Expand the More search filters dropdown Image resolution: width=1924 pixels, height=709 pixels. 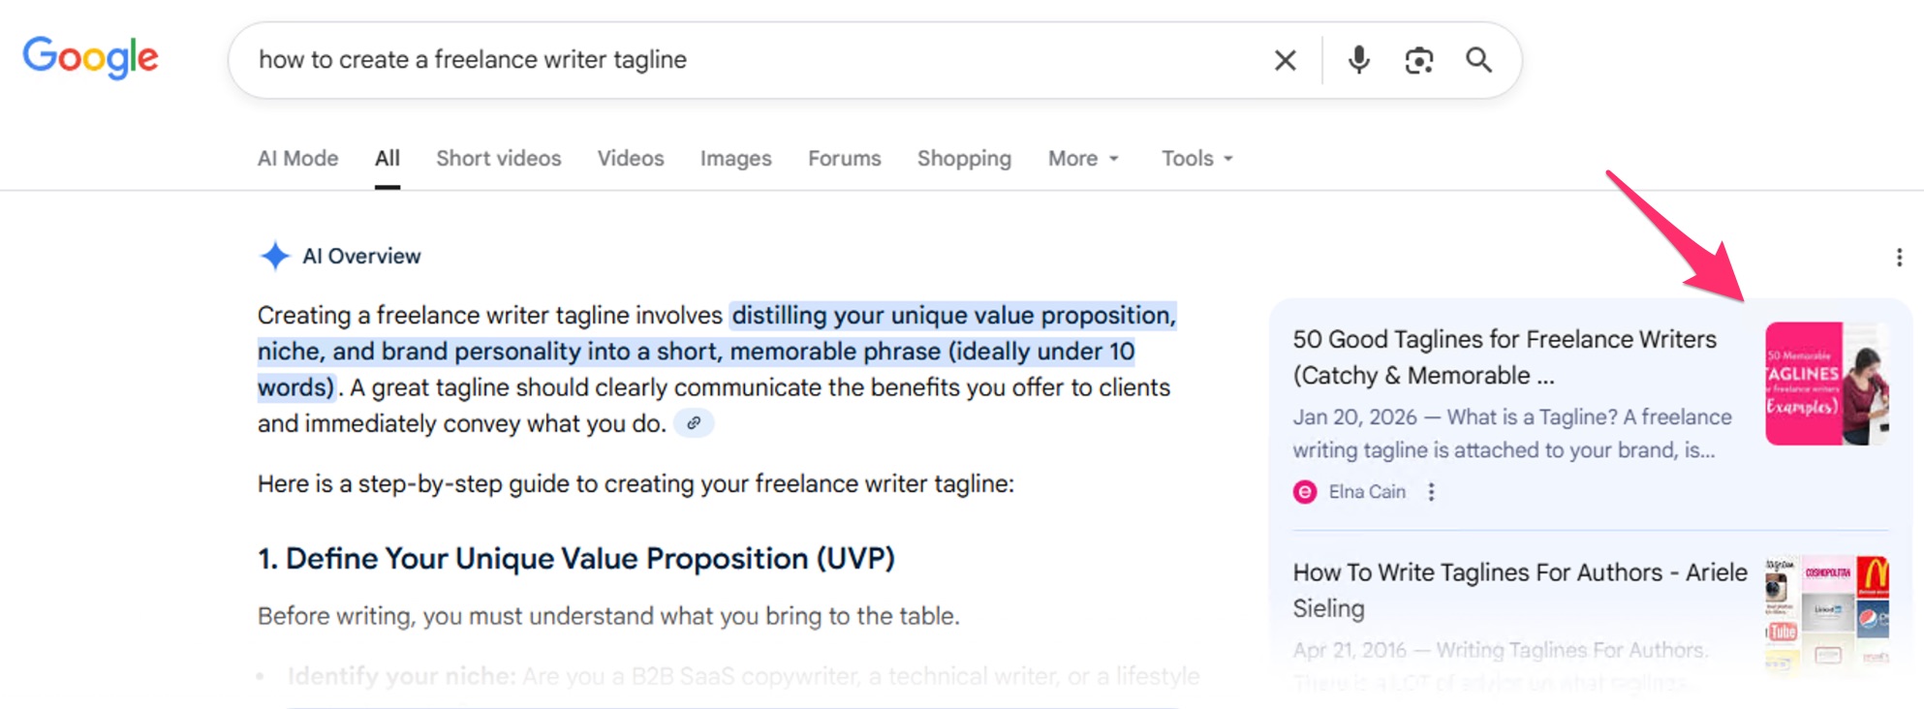click(1083, 158)
